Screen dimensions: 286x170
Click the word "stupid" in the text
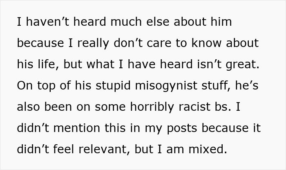(x=113, y=86)
